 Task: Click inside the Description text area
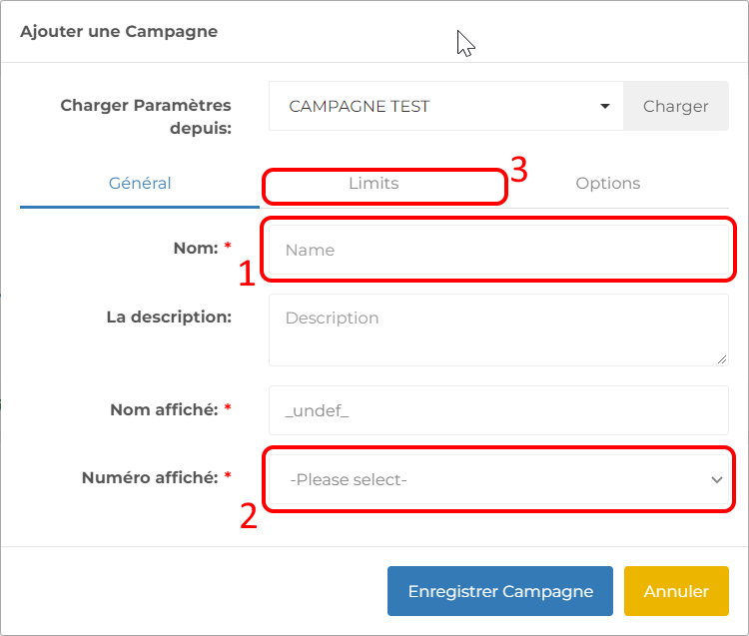[x=498, y=329]
